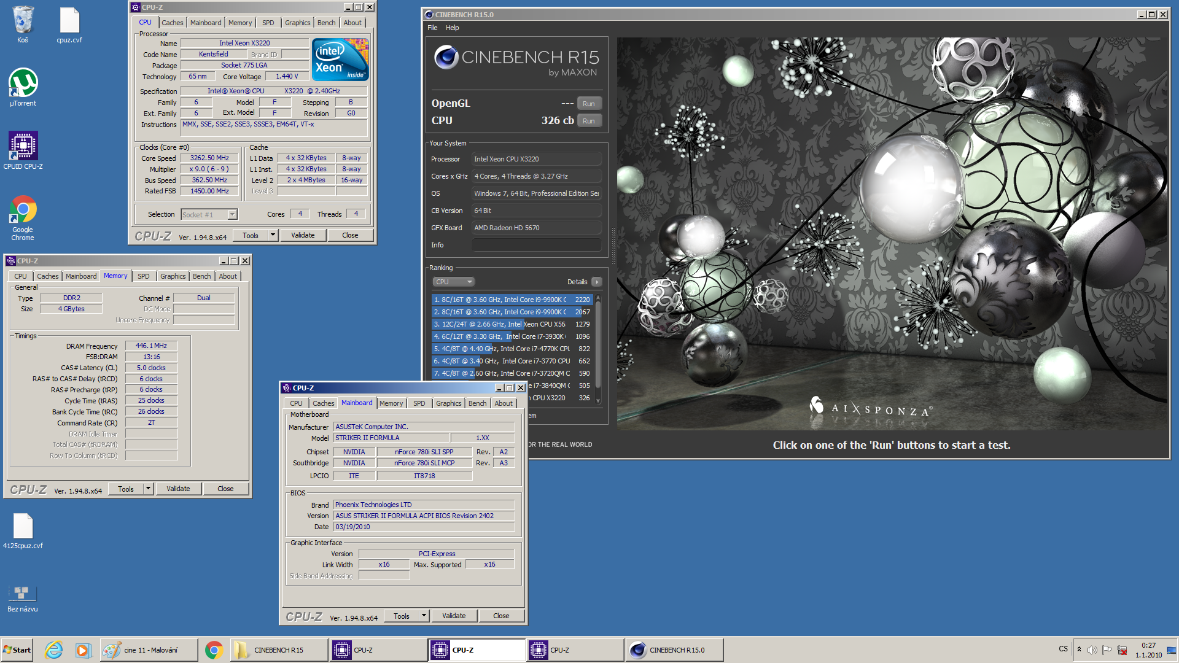Open the File menu in Cinebench
The height and width of the screenshot is (663, 1179).
point(432,28)
